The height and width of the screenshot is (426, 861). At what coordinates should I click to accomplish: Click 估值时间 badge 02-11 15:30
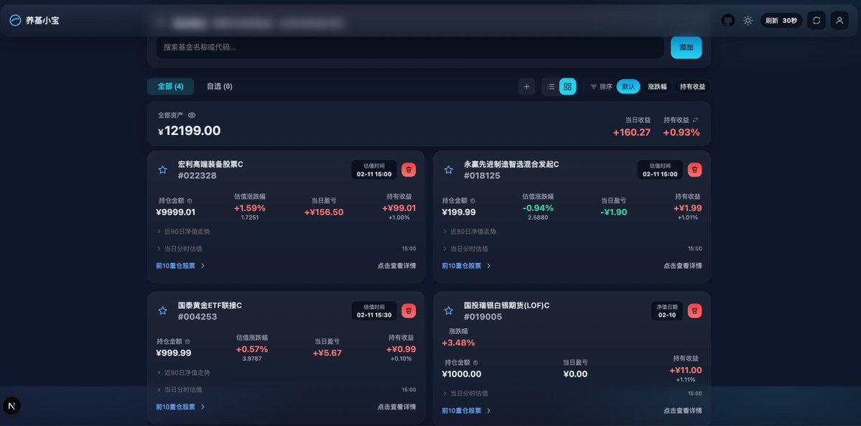(x=374, y=310)
